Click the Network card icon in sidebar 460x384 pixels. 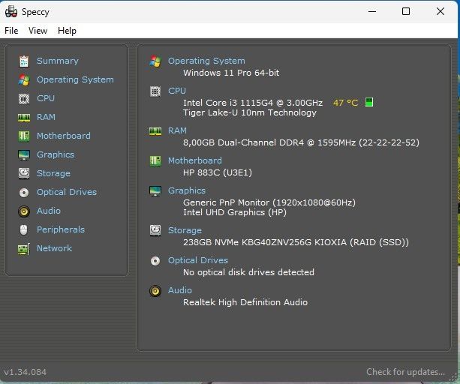[24, 249]
